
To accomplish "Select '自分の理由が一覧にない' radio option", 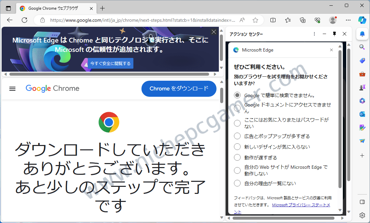I will pos(237,183).
